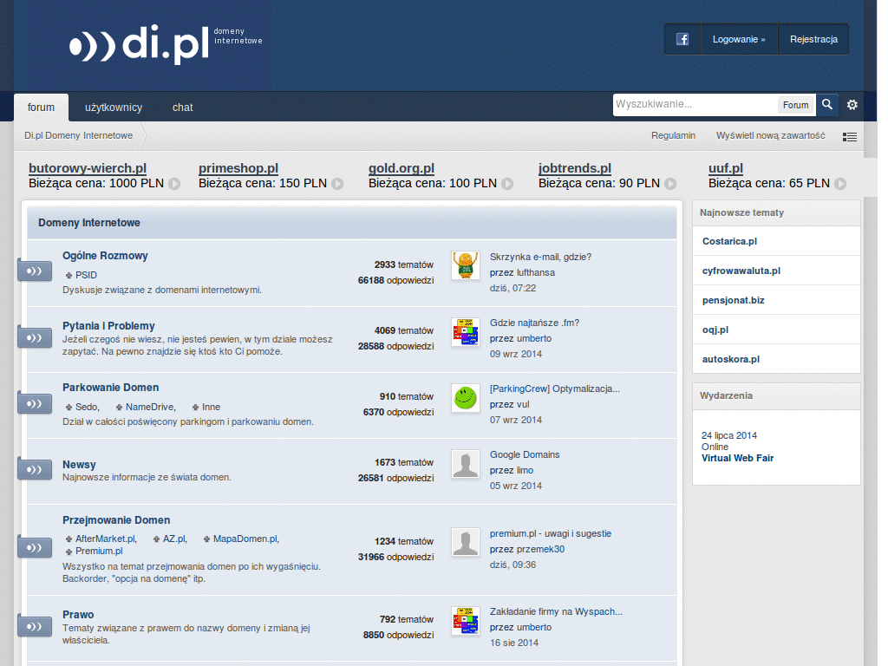The height and width of the screenshot is (666, 888).
Task: Click the list view icon near Wyświetl nową zawartość
Action: pos(850,136)
